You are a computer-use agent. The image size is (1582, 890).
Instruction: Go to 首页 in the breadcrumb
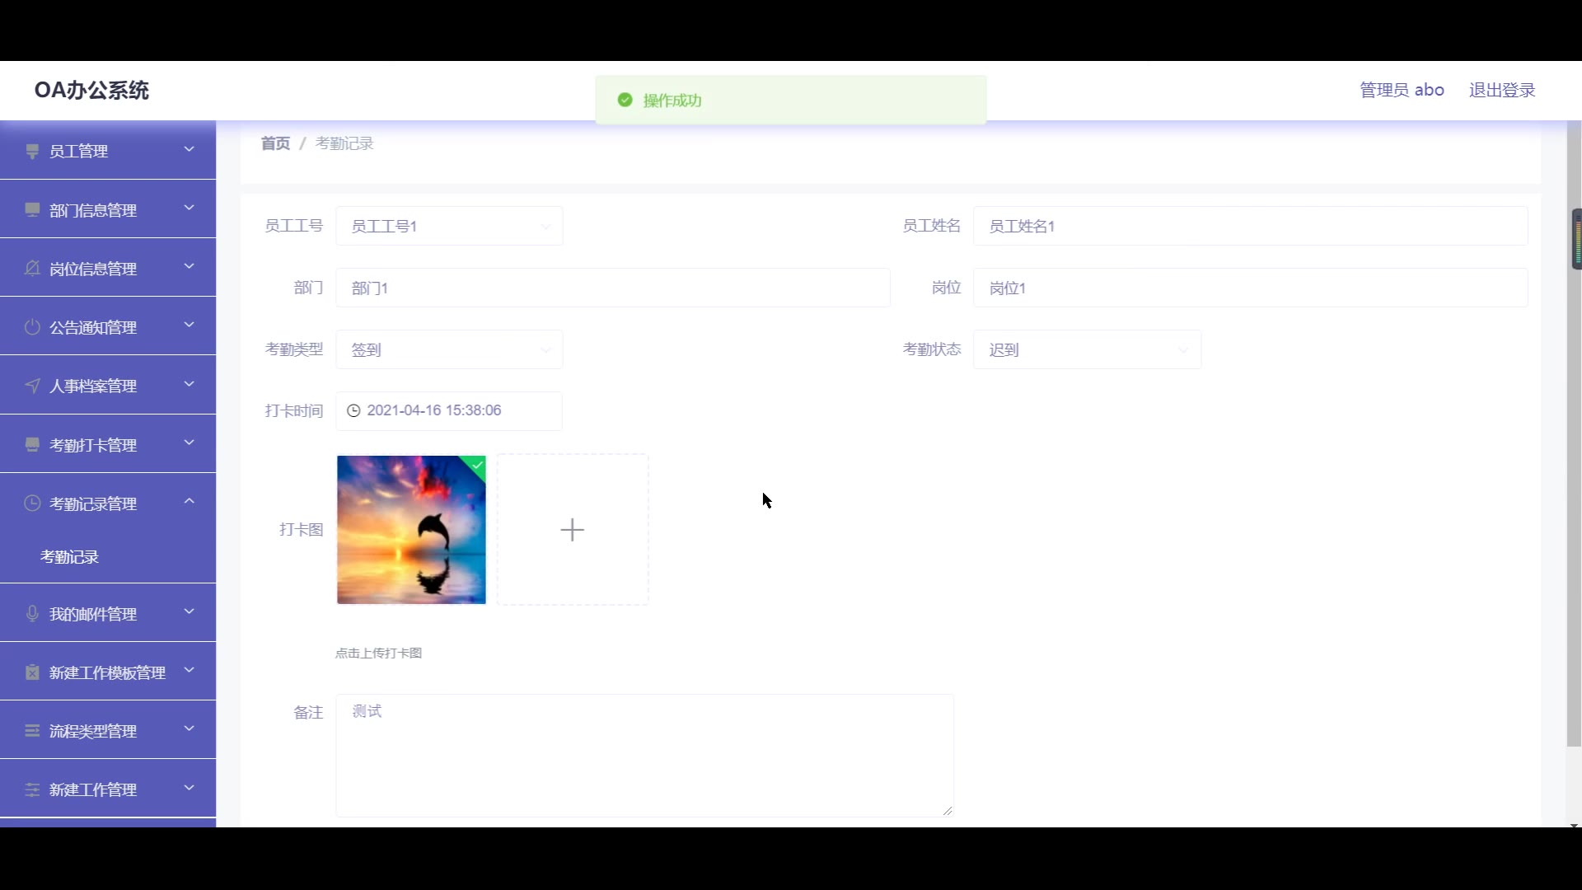click(275, 143)
